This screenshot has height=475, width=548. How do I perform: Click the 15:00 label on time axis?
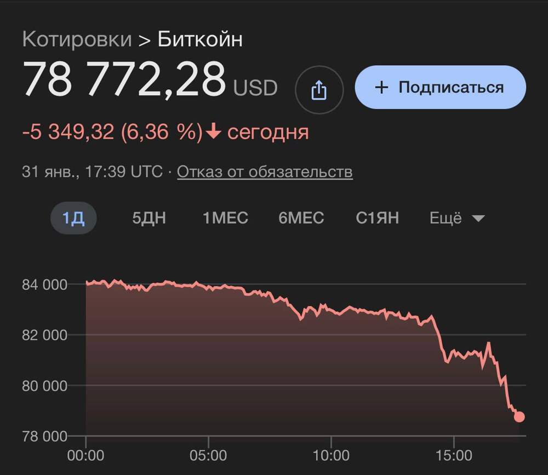[454, 456]
